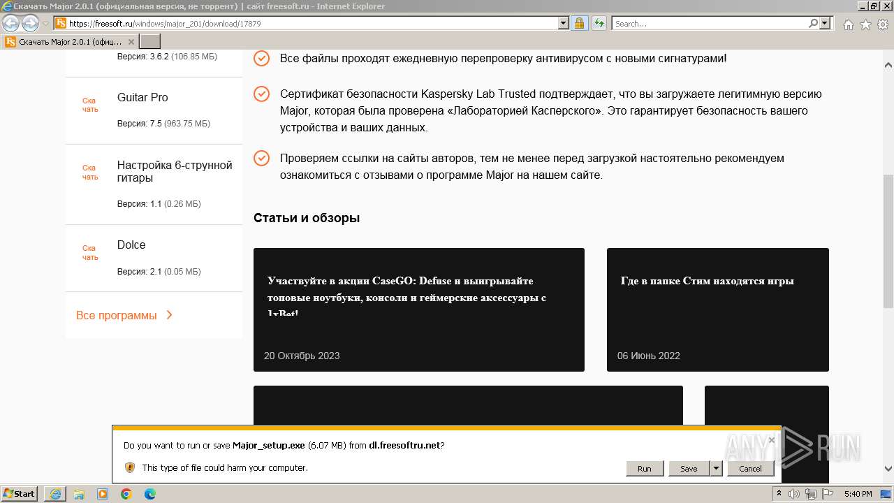
Task: Open the Tools gear menu
Action: pos(882,24)
